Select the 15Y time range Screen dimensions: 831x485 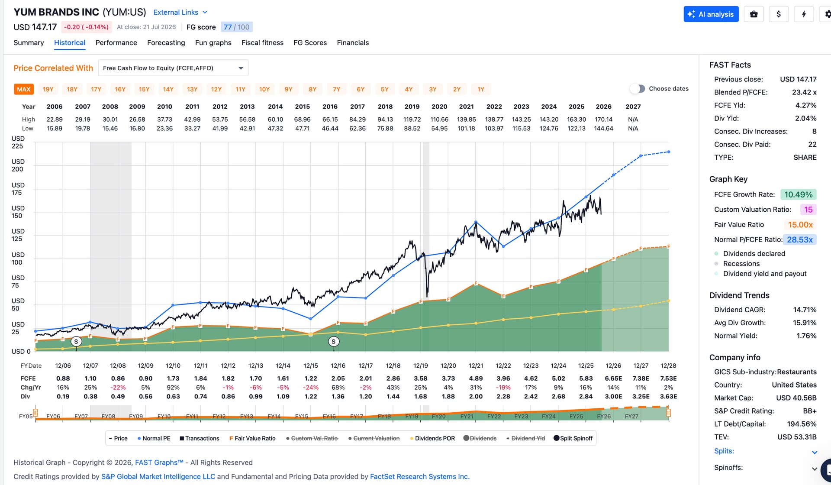[144, 89]
